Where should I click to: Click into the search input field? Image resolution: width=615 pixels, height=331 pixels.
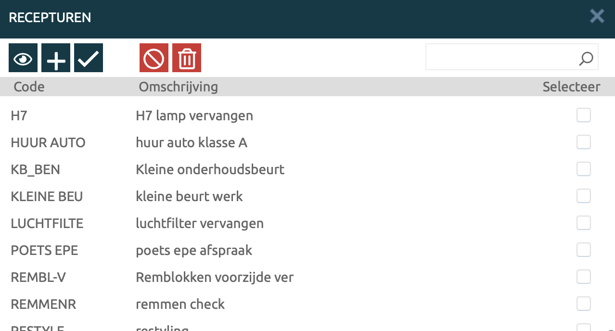pyautogui.click(x=500, y=57)
